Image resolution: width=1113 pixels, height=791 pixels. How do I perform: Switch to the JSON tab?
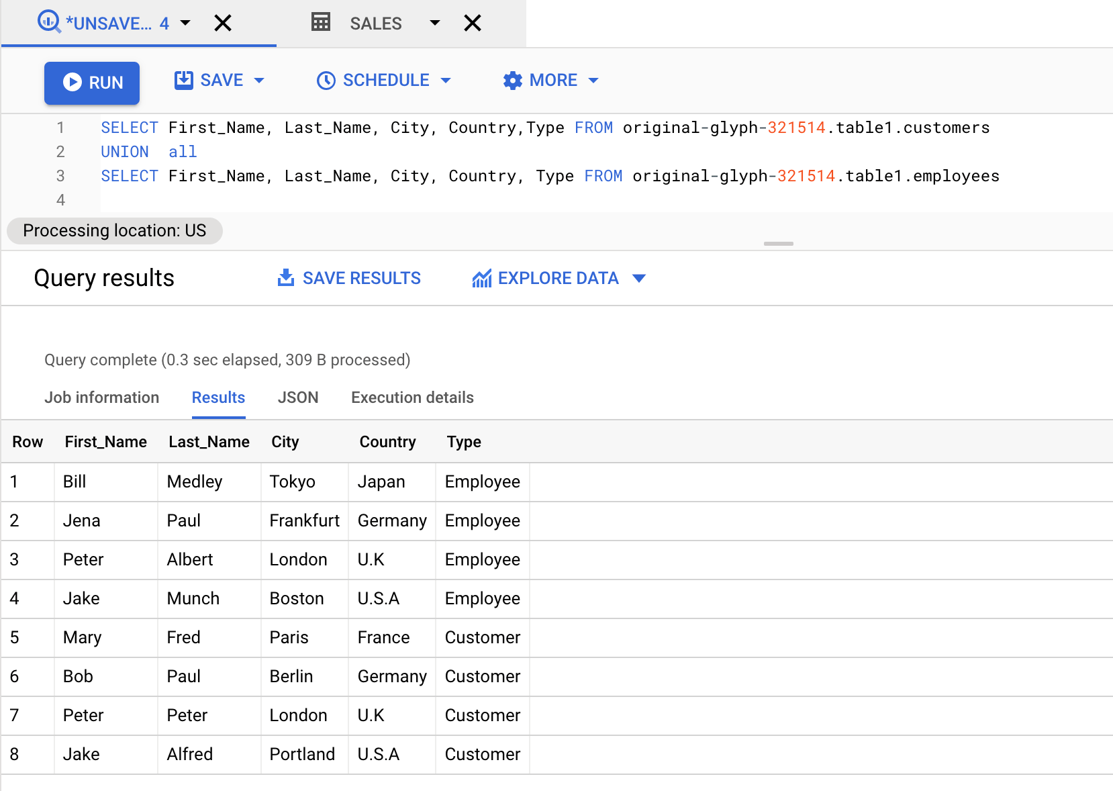tap(297, 397)
